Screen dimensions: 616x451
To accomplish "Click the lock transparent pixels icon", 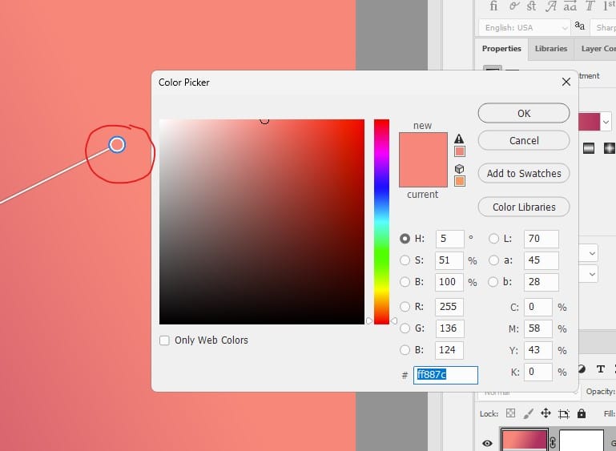I will click(509, 414).
